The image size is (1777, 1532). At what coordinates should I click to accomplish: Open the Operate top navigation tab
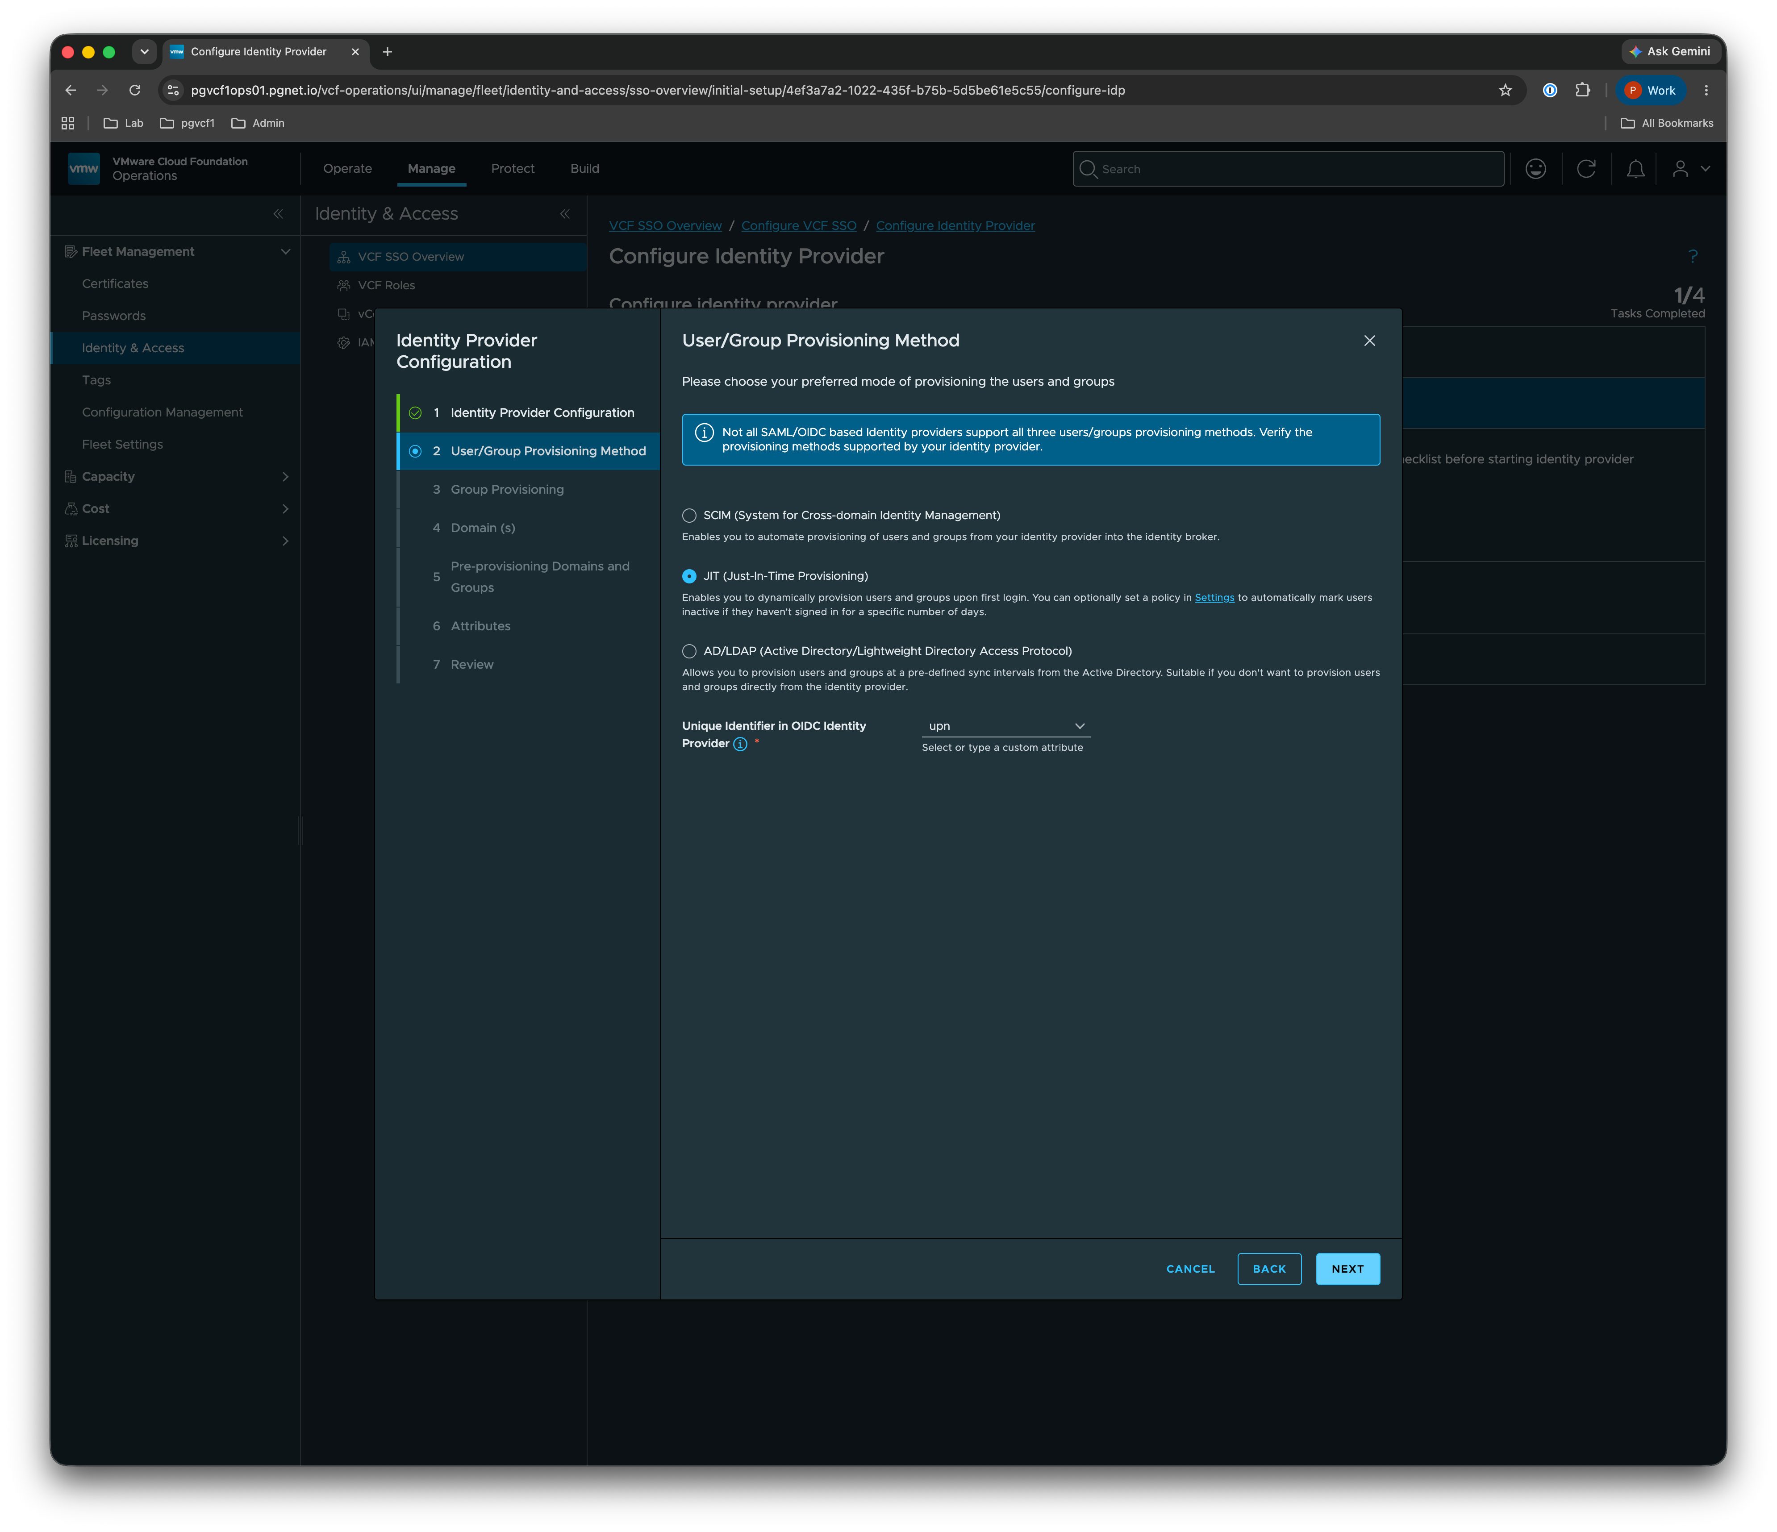point(347,169)
